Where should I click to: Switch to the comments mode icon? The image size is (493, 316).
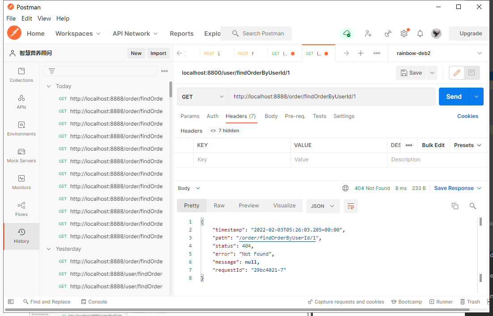pos(471,73)
